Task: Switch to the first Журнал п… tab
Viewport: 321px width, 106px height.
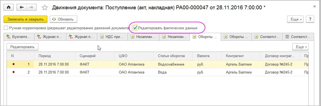Action: [50, 37]
